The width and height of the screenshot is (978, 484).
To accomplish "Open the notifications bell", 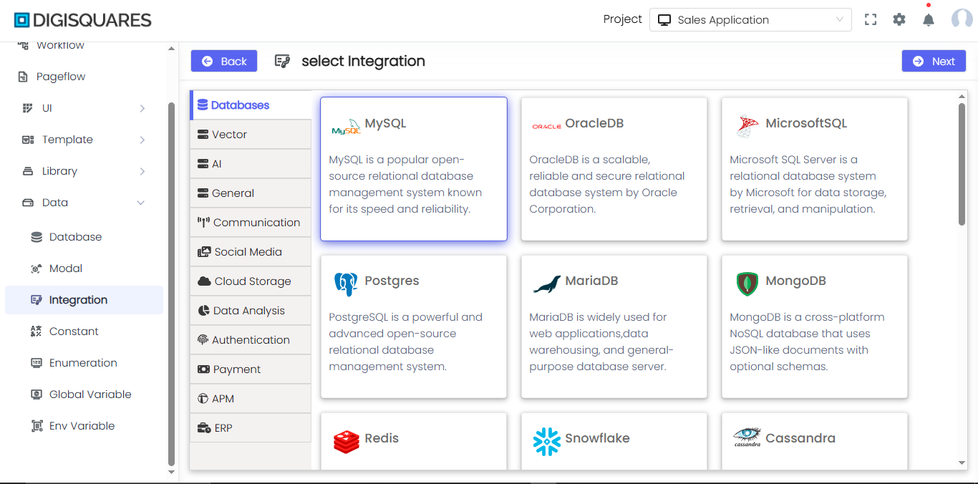I will pyautogui.click(x=929, y=20).
